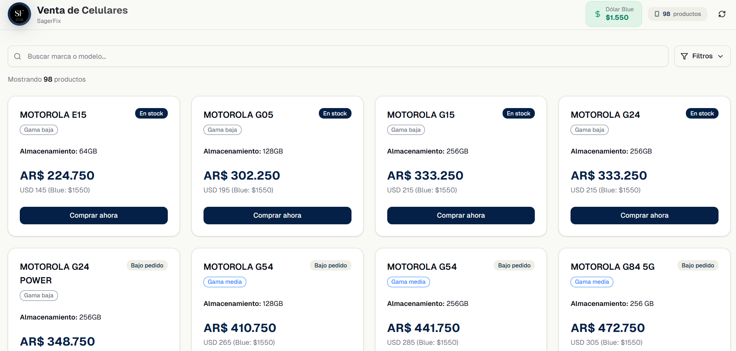736x351 pixels.
Task: Expand the Filtros dropdown chevron
Action: 720,56
